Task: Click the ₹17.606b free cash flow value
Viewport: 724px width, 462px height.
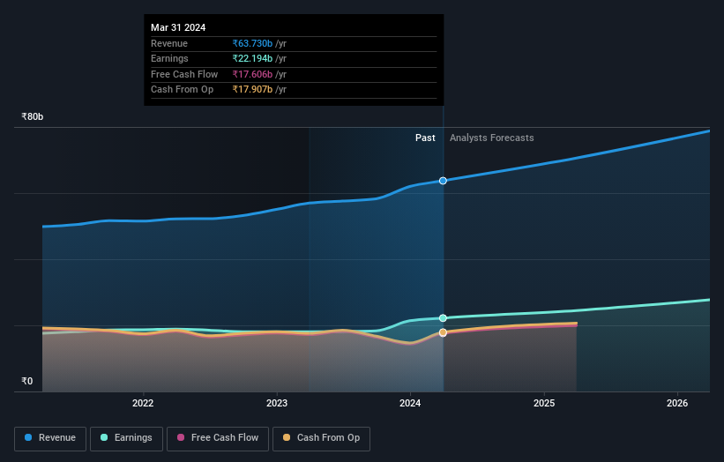Action: click(x=252, y=74)
